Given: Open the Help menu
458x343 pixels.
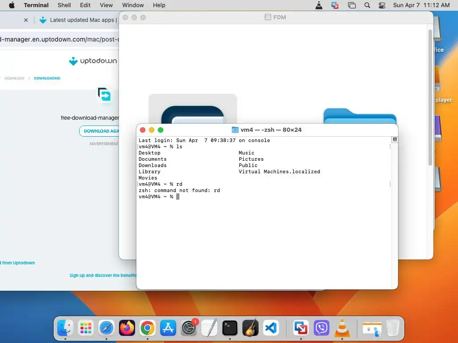Looking at the screenshot, I should click(159, 5).
